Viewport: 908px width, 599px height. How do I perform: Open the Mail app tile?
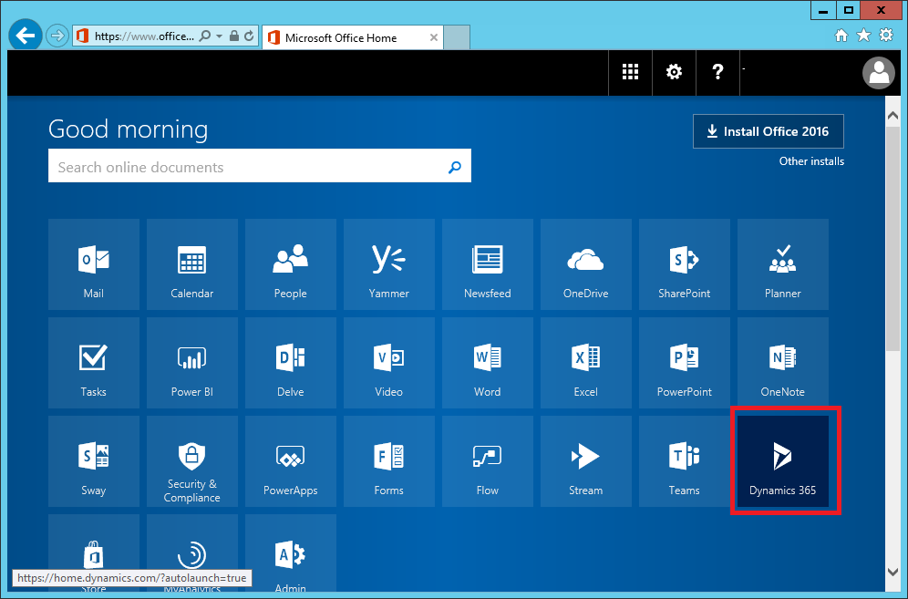point(94,264)
